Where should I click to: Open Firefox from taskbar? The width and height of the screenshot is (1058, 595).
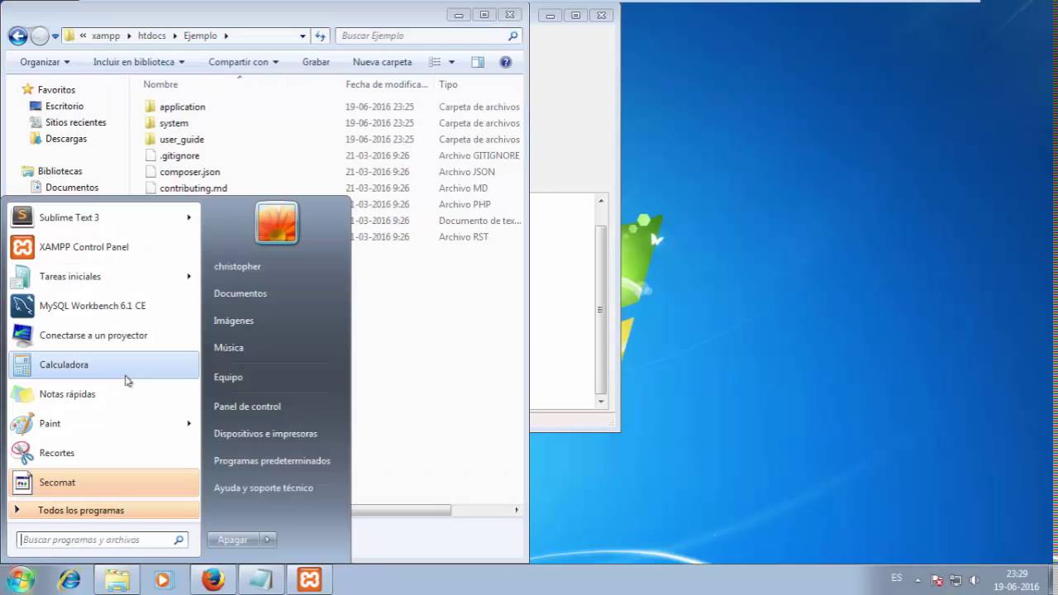pos(213,580)
